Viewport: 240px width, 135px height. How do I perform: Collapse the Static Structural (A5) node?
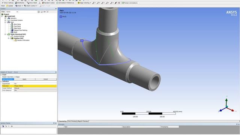pos(5,34)
